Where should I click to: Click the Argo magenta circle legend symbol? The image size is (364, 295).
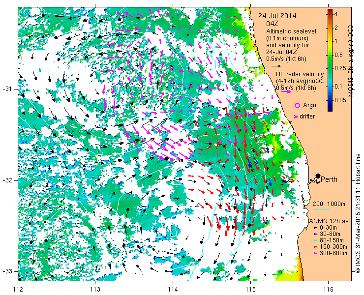(x=297, y=105)
